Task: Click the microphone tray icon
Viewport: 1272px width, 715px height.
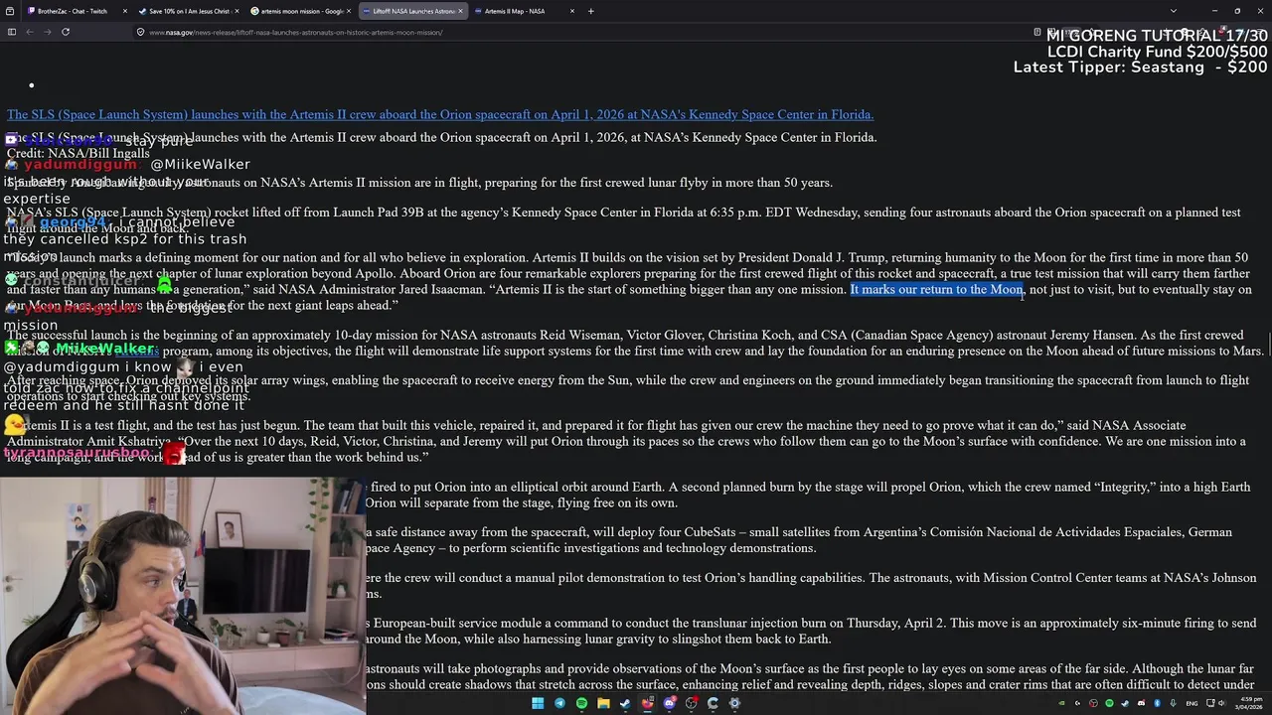Action: (x=1173, y=703)
